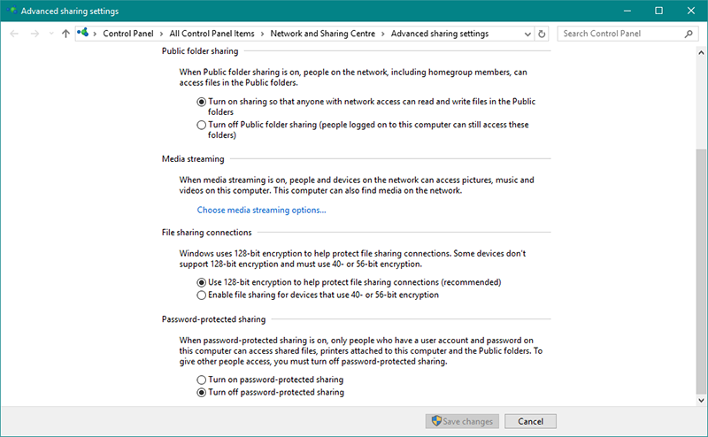Select 128-bit encryption option
708x437 pixels.
[202, 282]
